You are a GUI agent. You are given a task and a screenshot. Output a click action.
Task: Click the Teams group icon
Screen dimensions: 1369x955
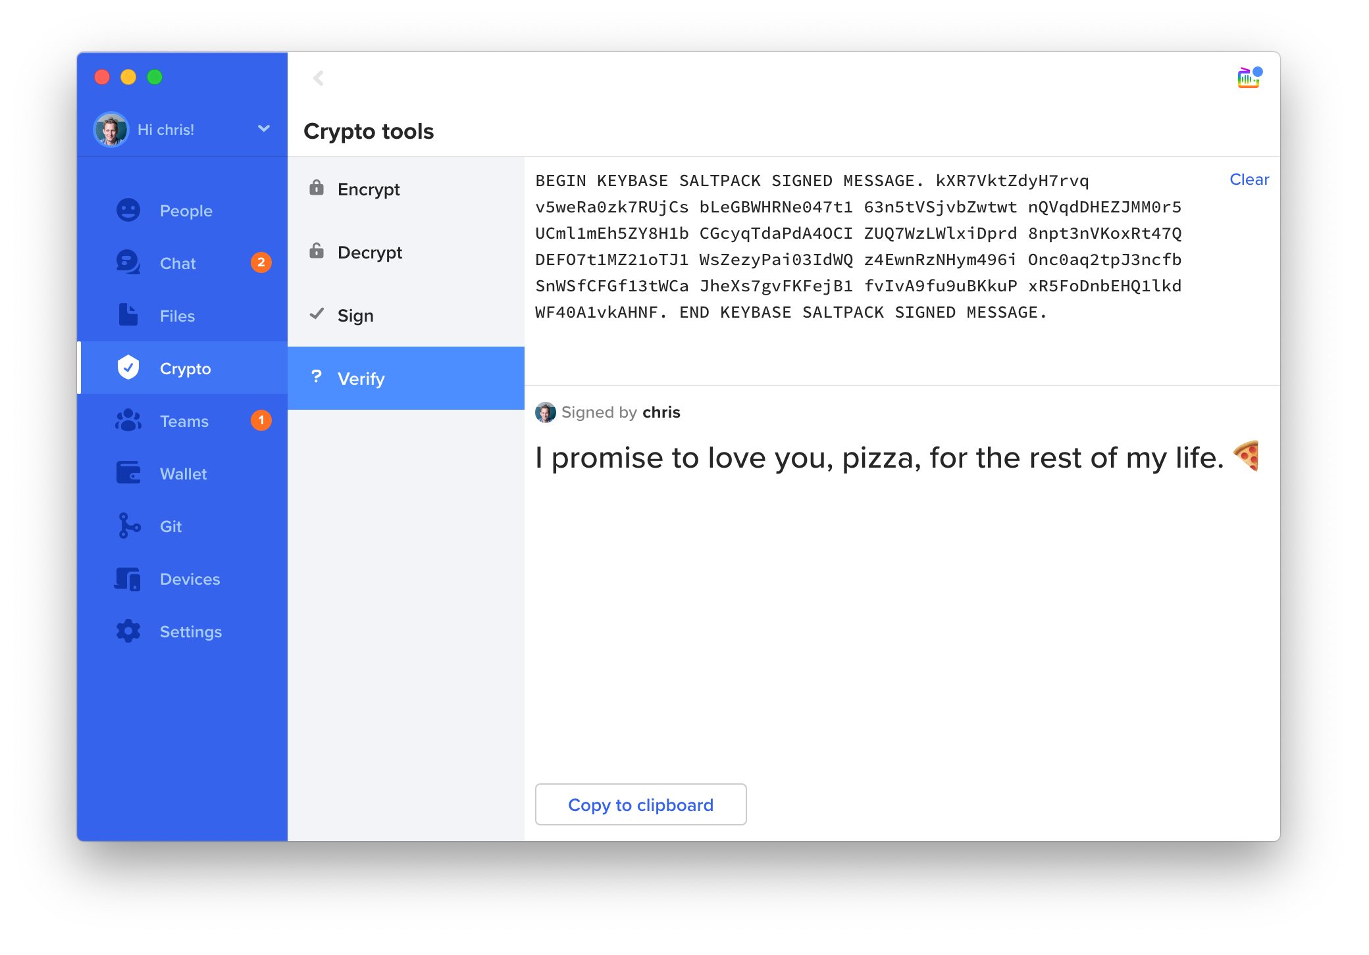click(x=128, y=420)
